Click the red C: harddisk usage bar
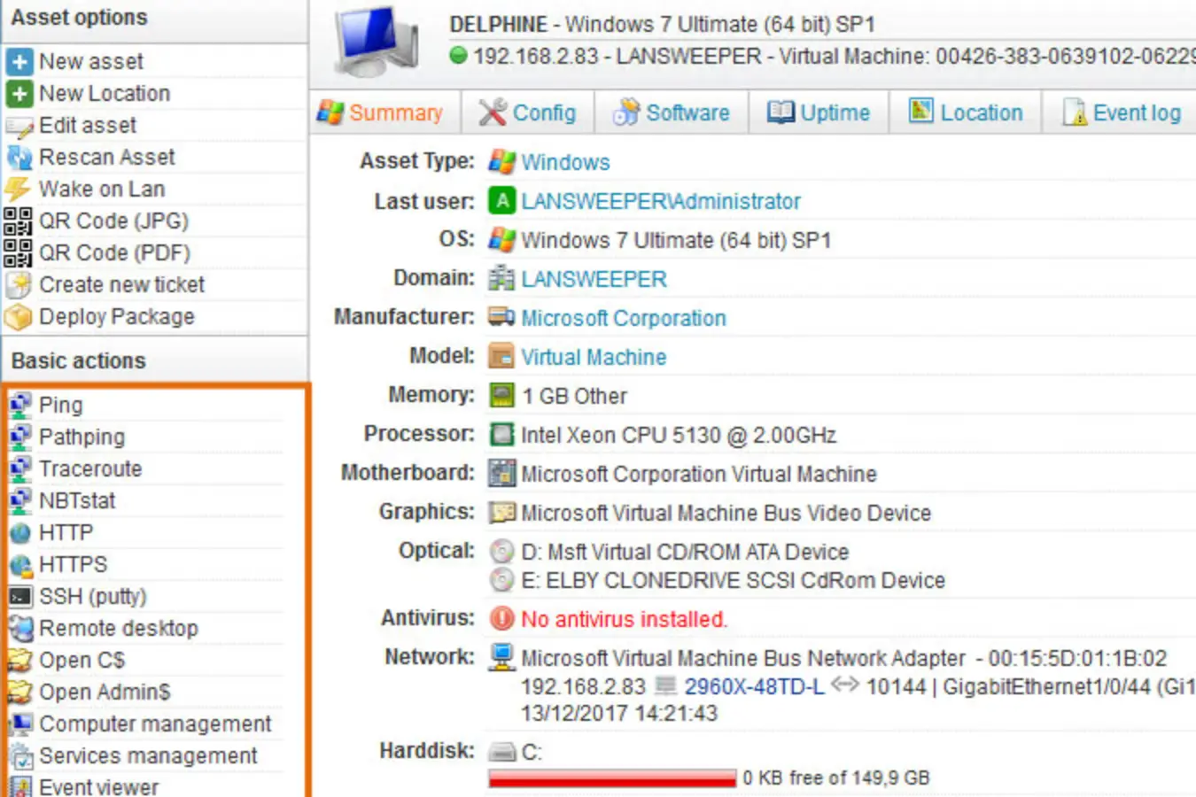The height and width of the screenshot is (797, 1196). [x=611, y=778]
